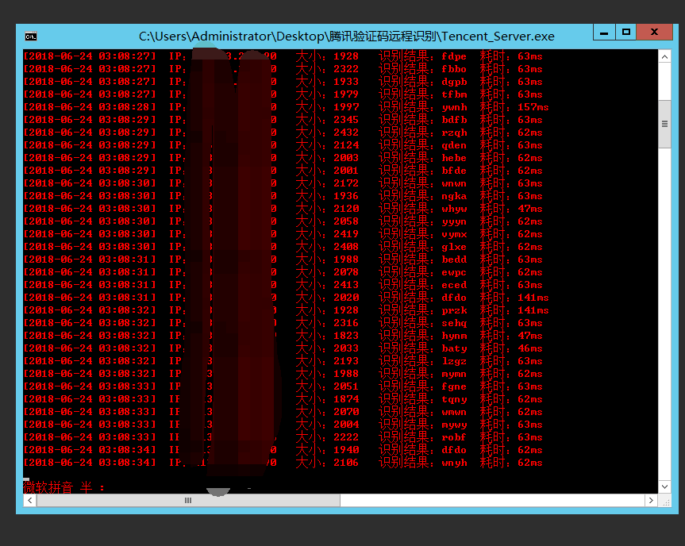Click the recognition result 'przk'
Viewport: 685px width, 546px height.
click(454, 310)
